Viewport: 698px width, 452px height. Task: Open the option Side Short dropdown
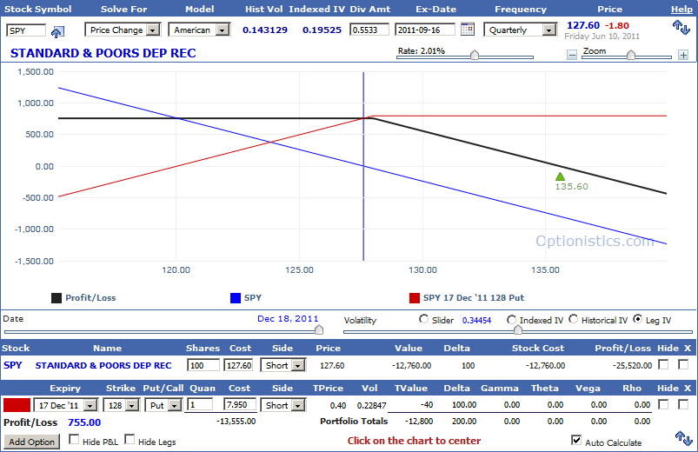click(x=283, y=406)
